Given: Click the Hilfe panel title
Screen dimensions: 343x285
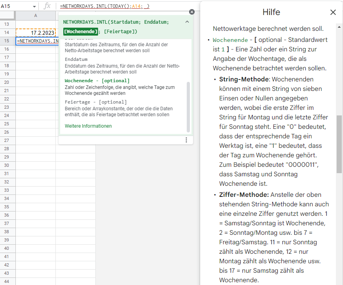Looking at the screenshot, I should (271, 12).
